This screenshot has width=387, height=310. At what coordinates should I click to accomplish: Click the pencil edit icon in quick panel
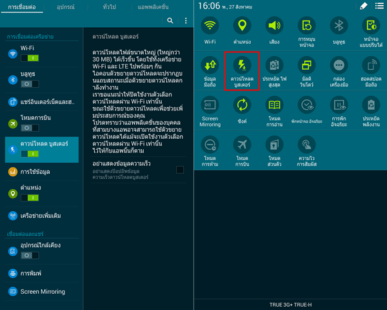pyautogui.click(x=362, y=6)
